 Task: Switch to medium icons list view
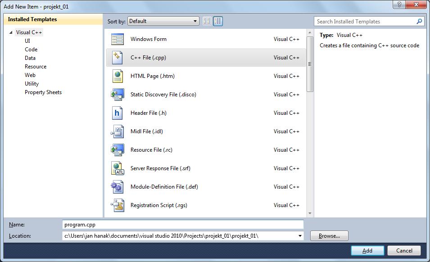218,21
